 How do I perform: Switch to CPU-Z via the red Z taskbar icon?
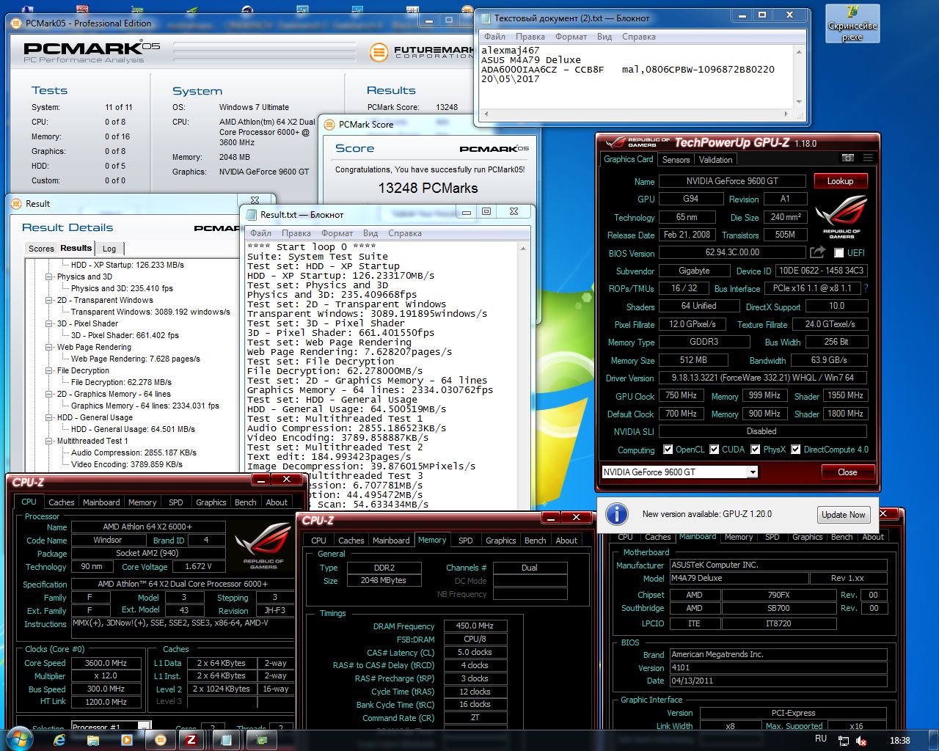191,740
